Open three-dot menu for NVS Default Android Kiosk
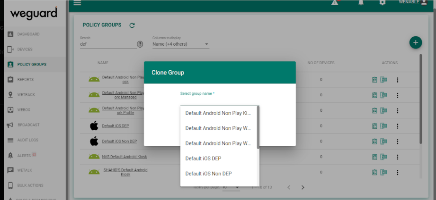 (x=397, y=157)
